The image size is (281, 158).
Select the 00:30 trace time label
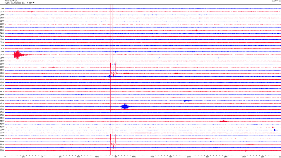pyautogui.click(x=2, y=12)
